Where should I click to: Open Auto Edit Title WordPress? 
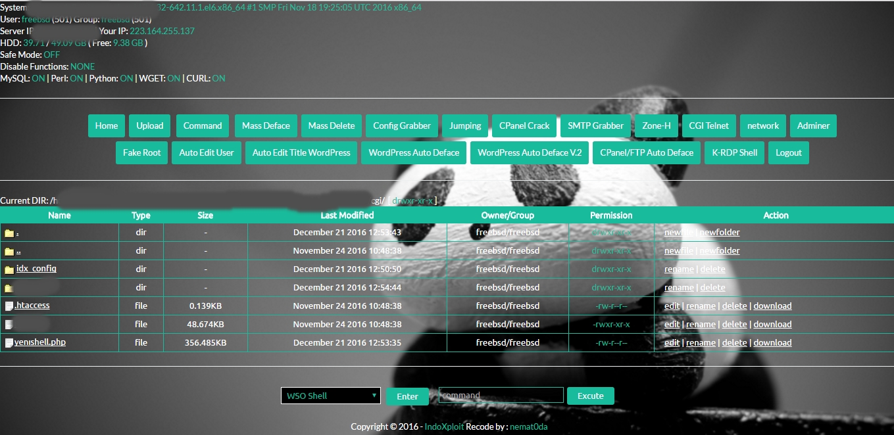[x=301, y=152]
